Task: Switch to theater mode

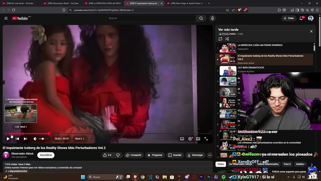Action: click(198, 139)
